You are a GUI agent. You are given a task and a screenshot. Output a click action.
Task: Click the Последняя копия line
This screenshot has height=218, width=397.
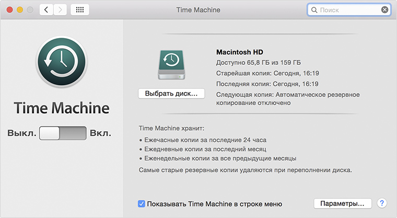coord(267,84)
